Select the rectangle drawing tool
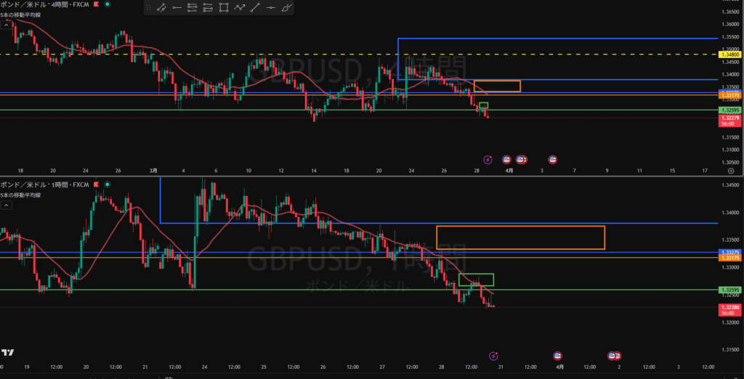This screenshot has width=744, height=379. pos(223,8)
